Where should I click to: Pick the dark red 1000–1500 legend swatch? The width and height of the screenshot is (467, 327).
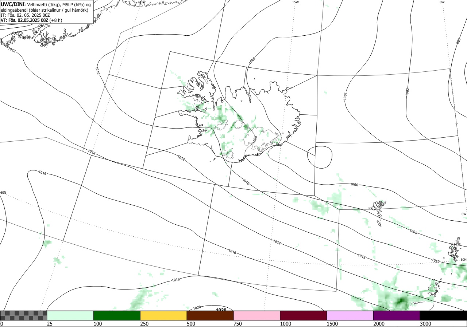(x=304, y=315)
